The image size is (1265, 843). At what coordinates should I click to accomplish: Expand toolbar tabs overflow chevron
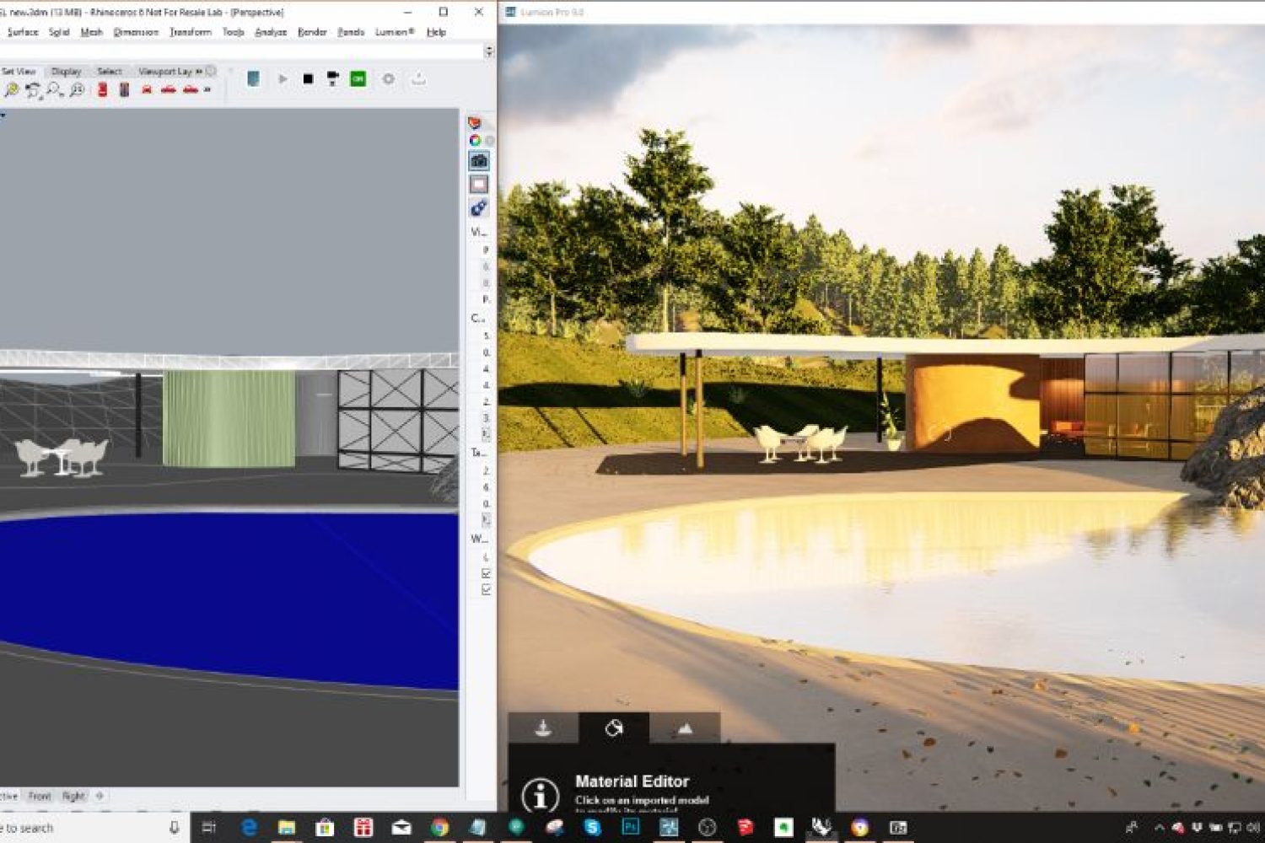[199, 72]
